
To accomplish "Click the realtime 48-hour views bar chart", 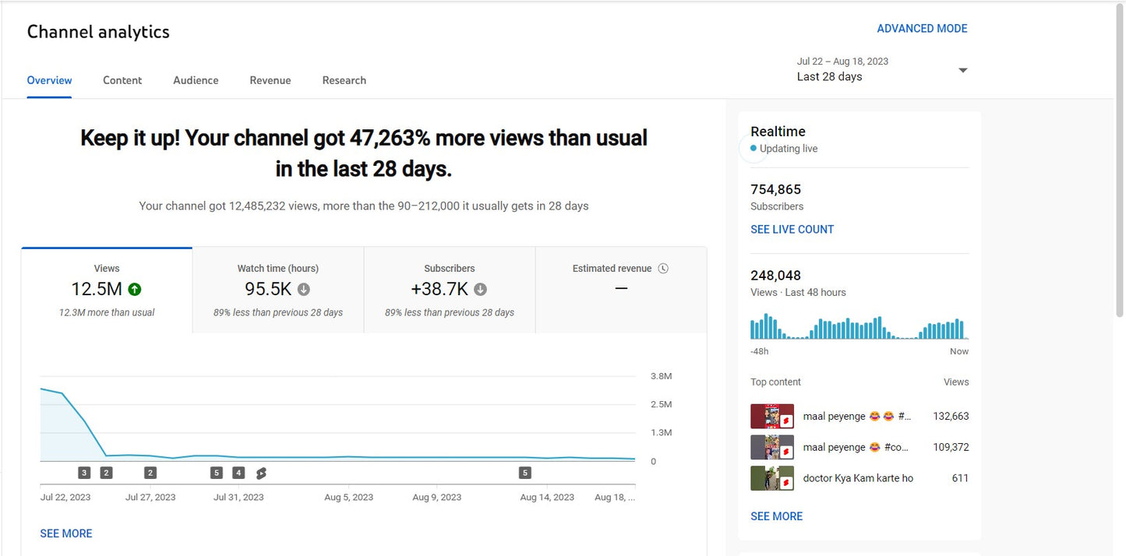I will click(x=859, y=327).
